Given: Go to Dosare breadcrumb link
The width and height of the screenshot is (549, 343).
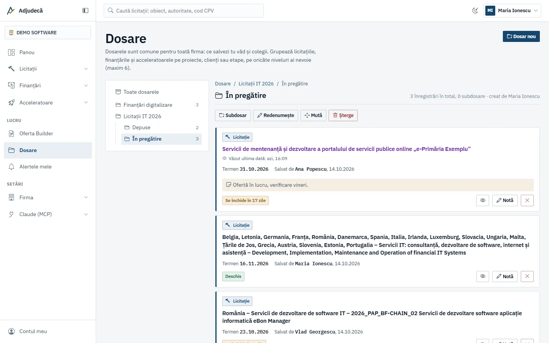Looking at the screenshot, I should point(223,84).
